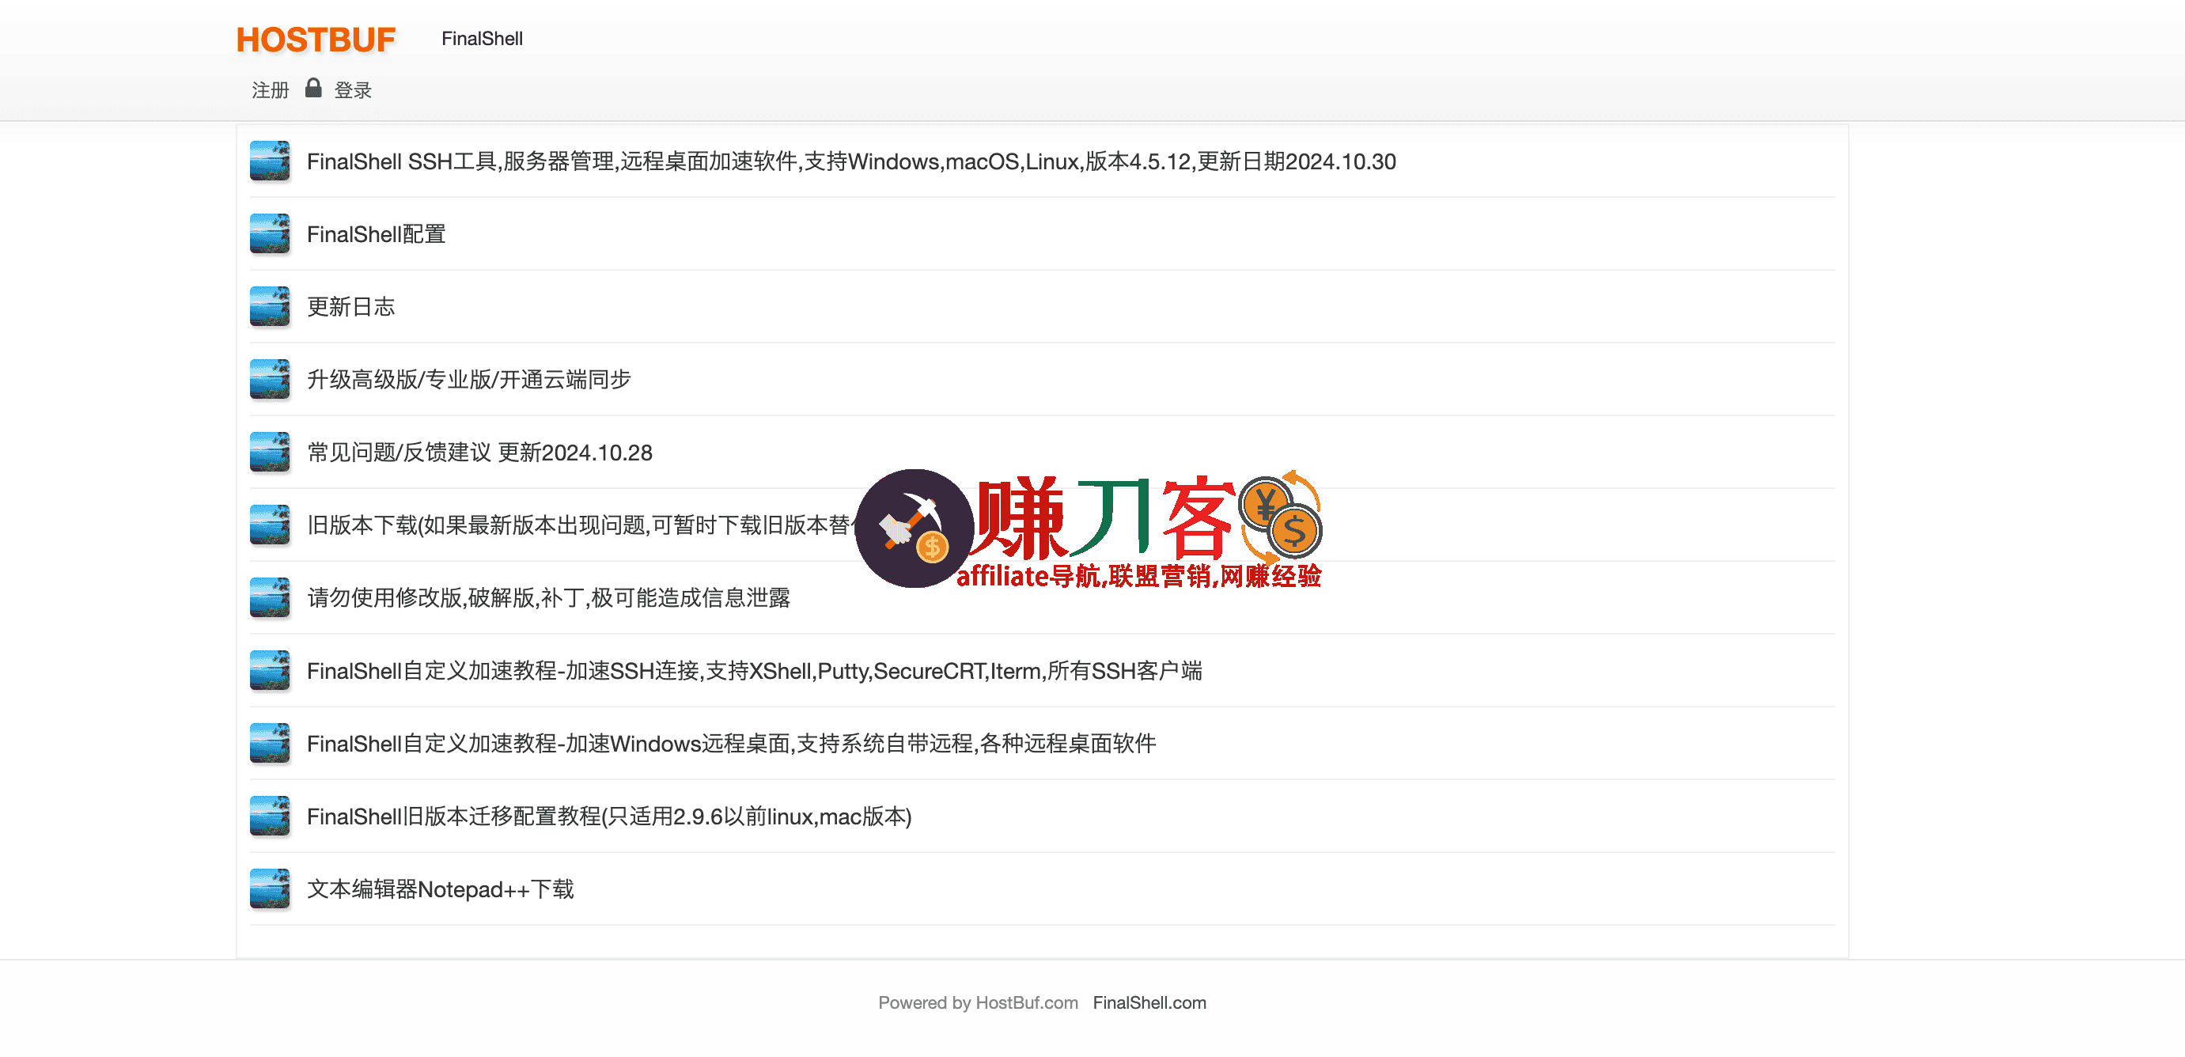Screen dimensions: 2185x1057
Task: Open FinalShell旧版本迁移配置教程 topic
Action: coord(609,816)
